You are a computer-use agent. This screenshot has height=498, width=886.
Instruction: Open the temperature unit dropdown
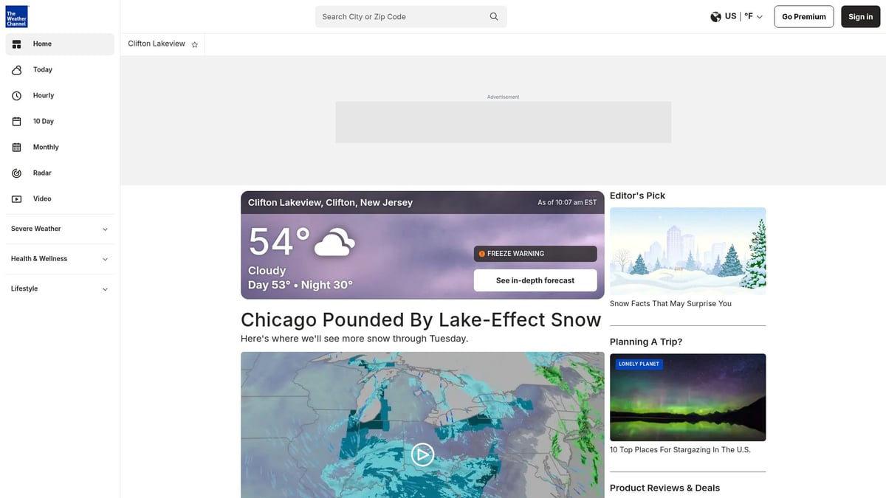(x=753, y=15)
